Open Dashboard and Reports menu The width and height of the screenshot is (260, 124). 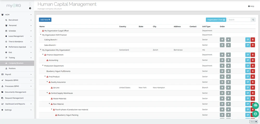click(x=17, y=104)
